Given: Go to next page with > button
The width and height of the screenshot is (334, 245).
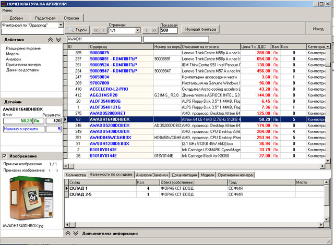Looking at the screenshot, I should click(x=146, y=30).
